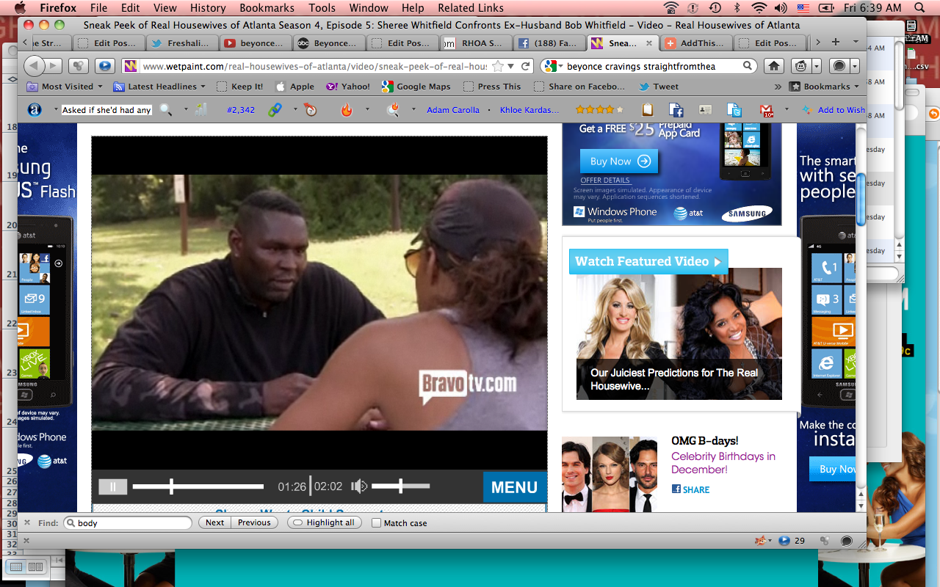Pause the video with the player's pause button
The width and height of the screenshot is (940, 587).
(113, 486)
